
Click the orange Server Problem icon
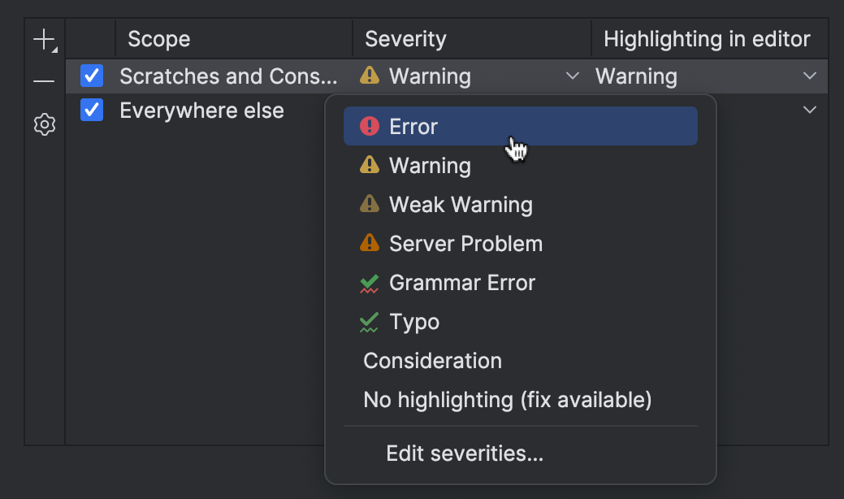[370, 244]
